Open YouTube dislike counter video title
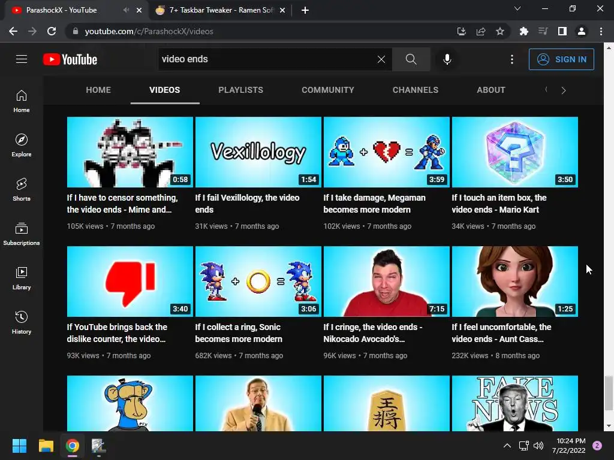Image resolution: width=614 pixels, height=460 pixels. (117, 333)
